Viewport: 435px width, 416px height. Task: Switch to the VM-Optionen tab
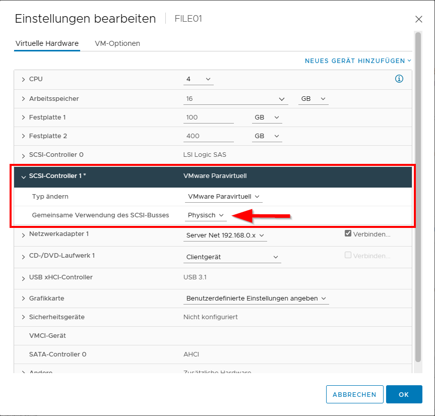coord(117,43)
